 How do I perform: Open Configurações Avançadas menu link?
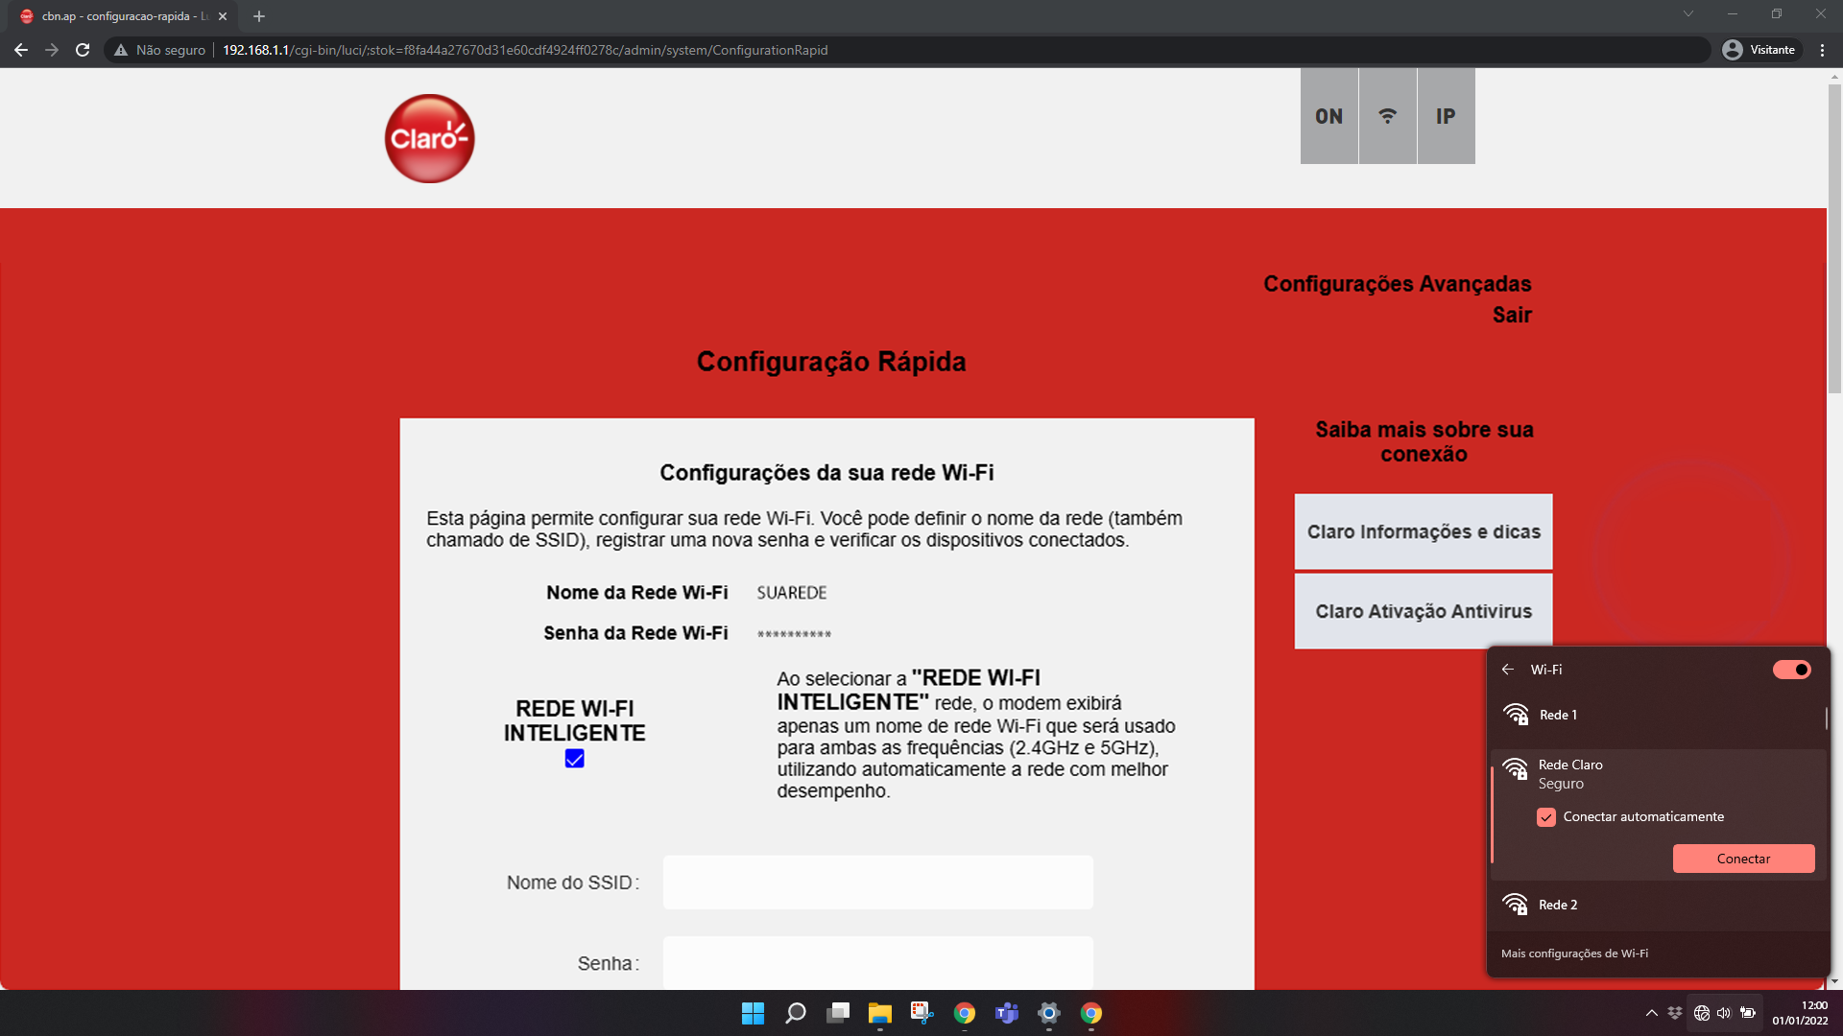1397,284
